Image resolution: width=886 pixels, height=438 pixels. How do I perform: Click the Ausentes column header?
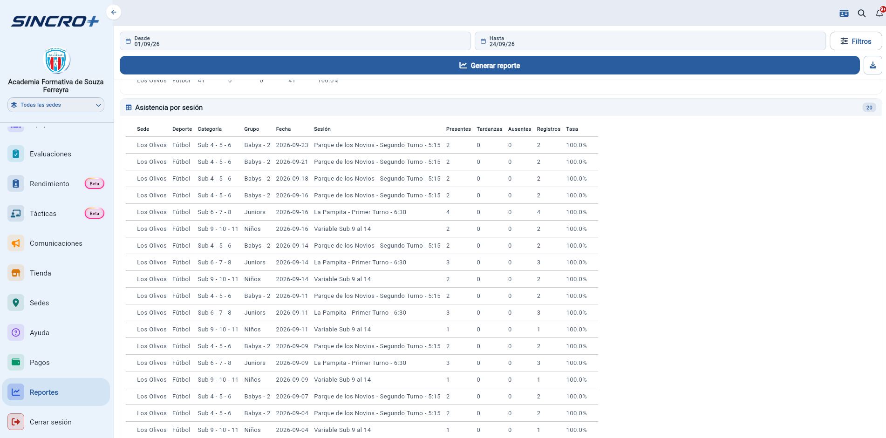pyautogui.click(x=519, y=129)
